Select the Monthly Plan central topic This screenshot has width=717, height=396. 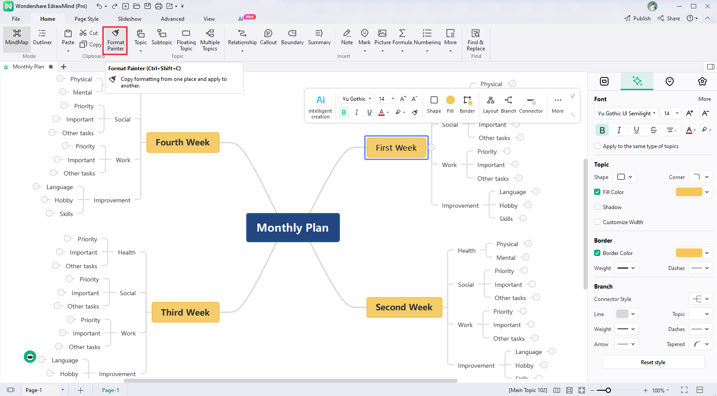tap(293, 228)
